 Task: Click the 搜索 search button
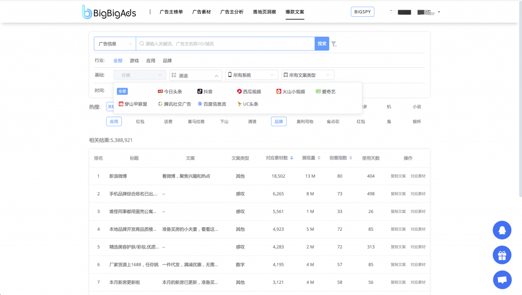click(x=322, y=44)
